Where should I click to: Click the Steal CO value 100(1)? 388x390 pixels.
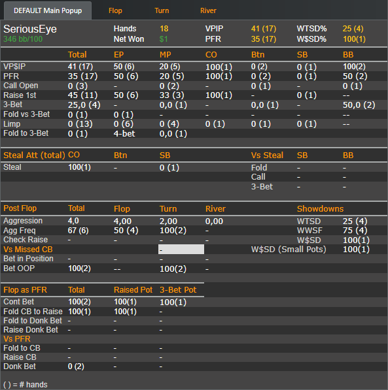point(79,167)
